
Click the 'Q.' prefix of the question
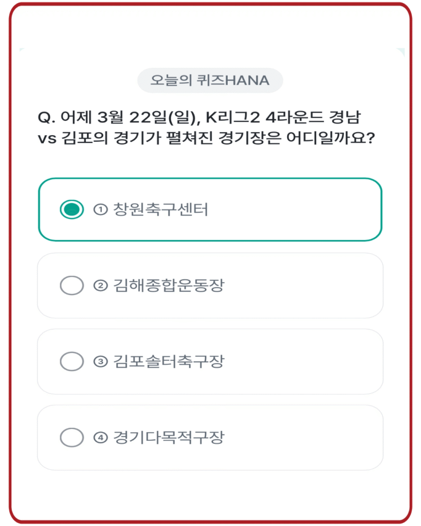coord(47,118)
